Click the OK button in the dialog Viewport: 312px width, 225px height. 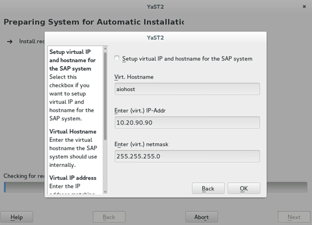tap(244, 188)
